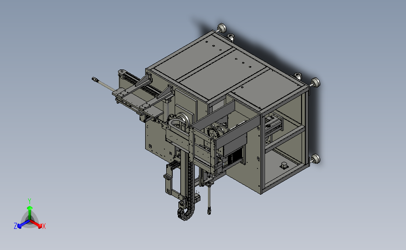Select the long cylinder rod extending left of the machine
The width and height of the screenshot is (406, 250).
pyautogui.click(x=103, y=83)
